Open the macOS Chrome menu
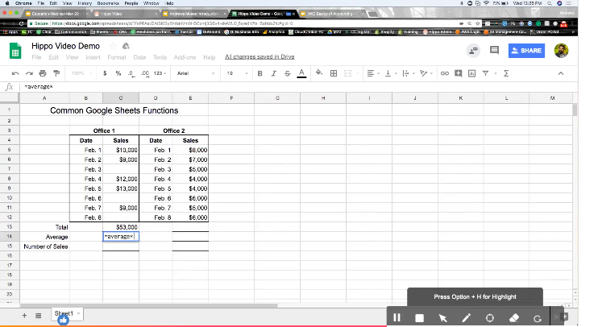This screenshot has width=598, height=327. click(23, 3)
